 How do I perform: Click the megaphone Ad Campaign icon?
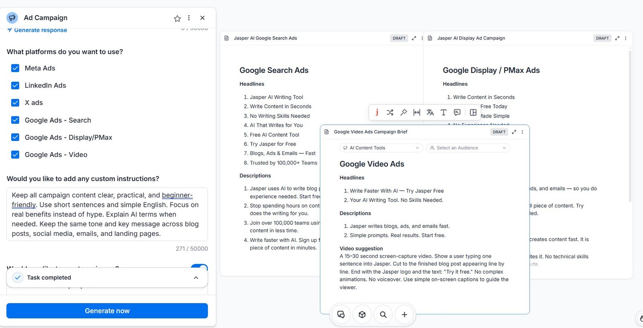pyautogui.click(x=12, y=18)
